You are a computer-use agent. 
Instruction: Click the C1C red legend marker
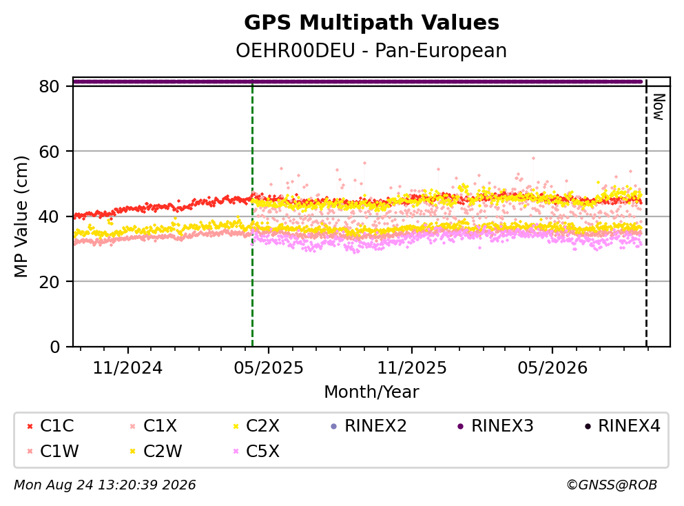(x=30, y=426)
